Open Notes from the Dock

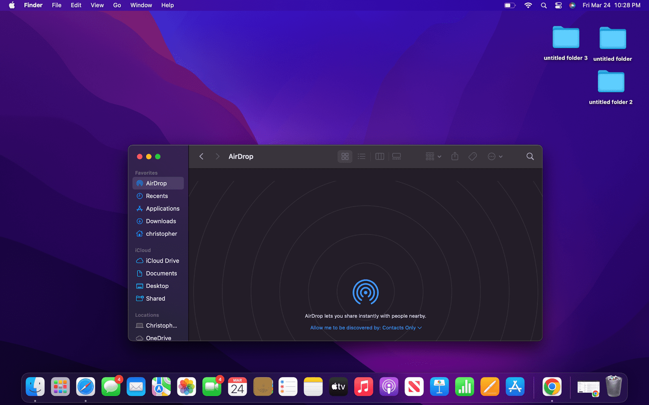(x=313, y=387)
